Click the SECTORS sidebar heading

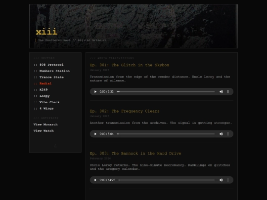coord(44,58)
